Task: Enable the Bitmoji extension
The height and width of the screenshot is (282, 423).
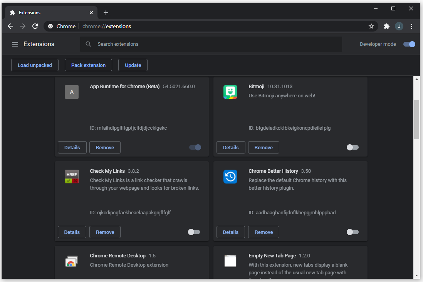Action: tap(352, 147)
